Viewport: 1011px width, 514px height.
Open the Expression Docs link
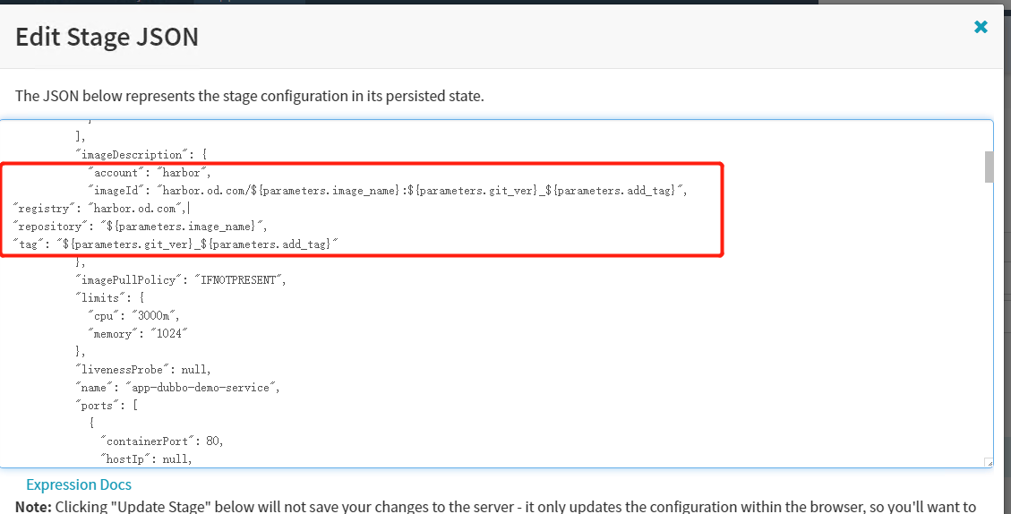[x=79, y=484]
